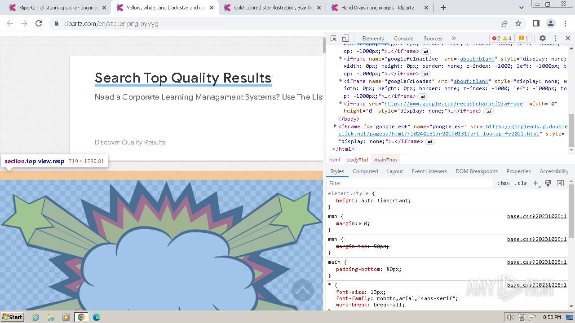Click the scroll-to-top arrow button on page
The width and height of the screenshot is (575, 323).
[303, 290]
